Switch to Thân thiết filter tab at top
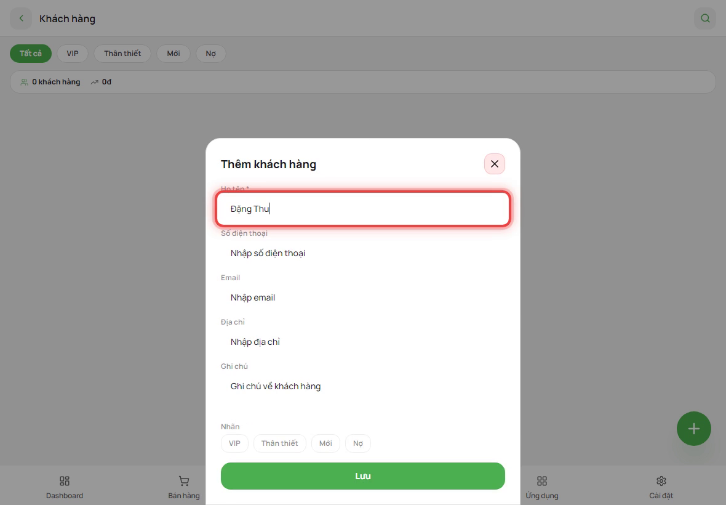Image resolution: width=726 pixels, height=505 pixels. tap(122, 54)
